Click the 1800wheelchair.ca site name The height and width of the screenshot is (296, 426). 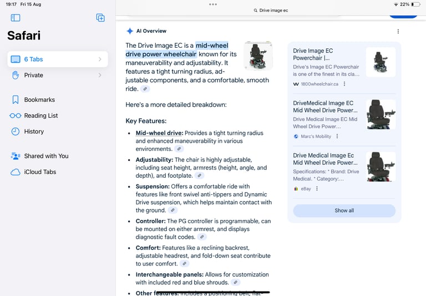[x=319, y=84]
